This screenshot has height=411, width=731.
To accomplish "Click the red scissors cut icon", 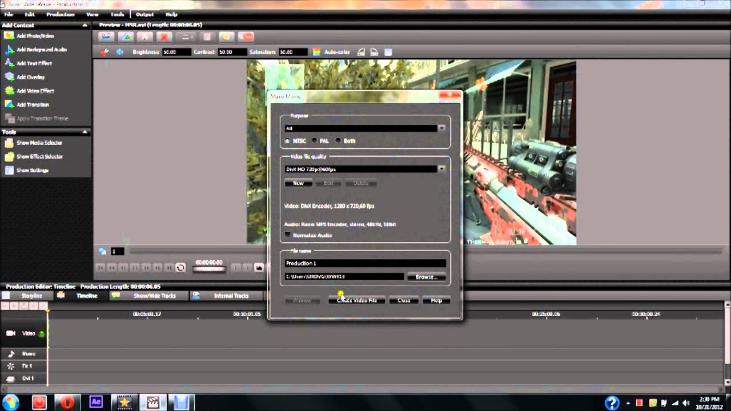I will pyautogui.click(x=104, y=52).
